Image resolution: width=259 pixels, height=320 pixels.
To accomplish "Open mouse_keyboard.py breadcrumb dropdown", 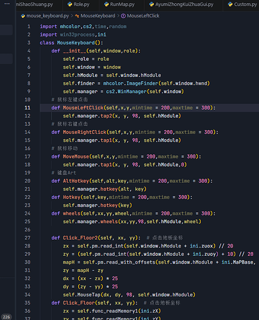I will click(47, 16).
